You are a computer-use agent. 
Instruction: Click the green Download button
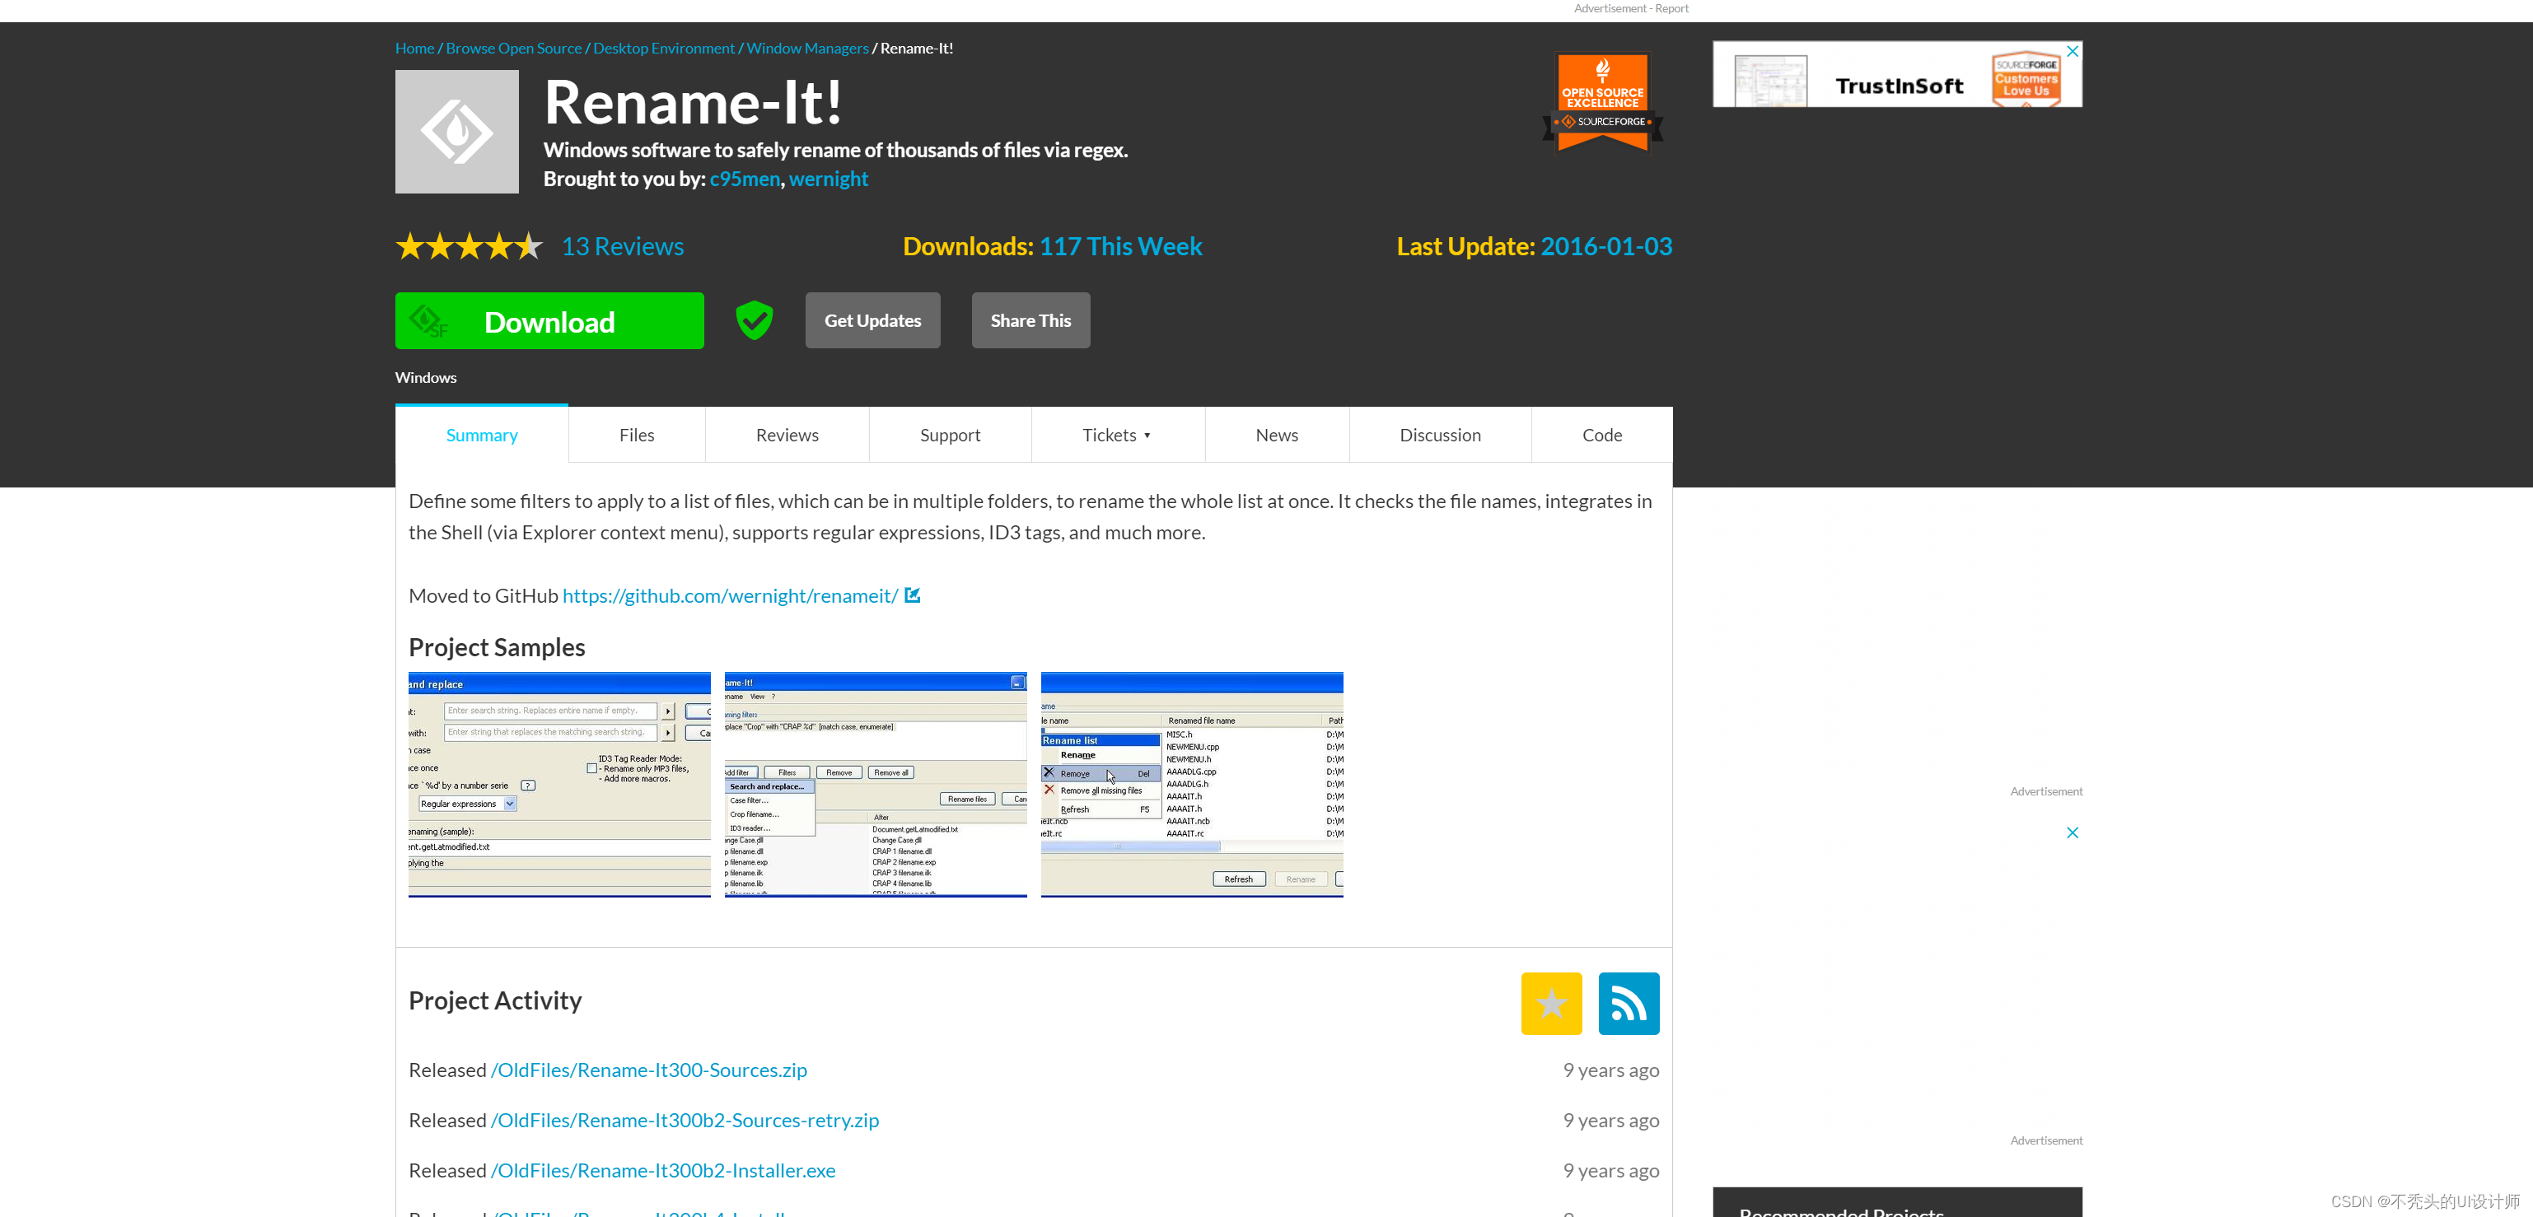click(549, 320)
